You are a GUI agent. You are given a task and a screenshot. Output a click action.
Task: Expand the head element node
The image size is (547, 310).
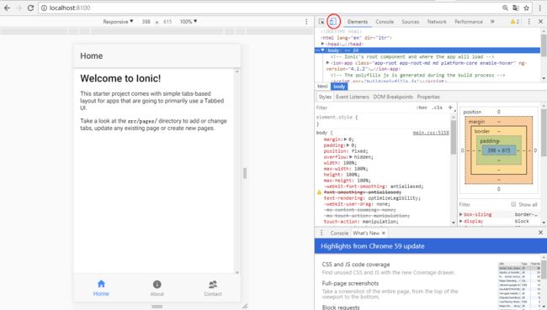322,44
